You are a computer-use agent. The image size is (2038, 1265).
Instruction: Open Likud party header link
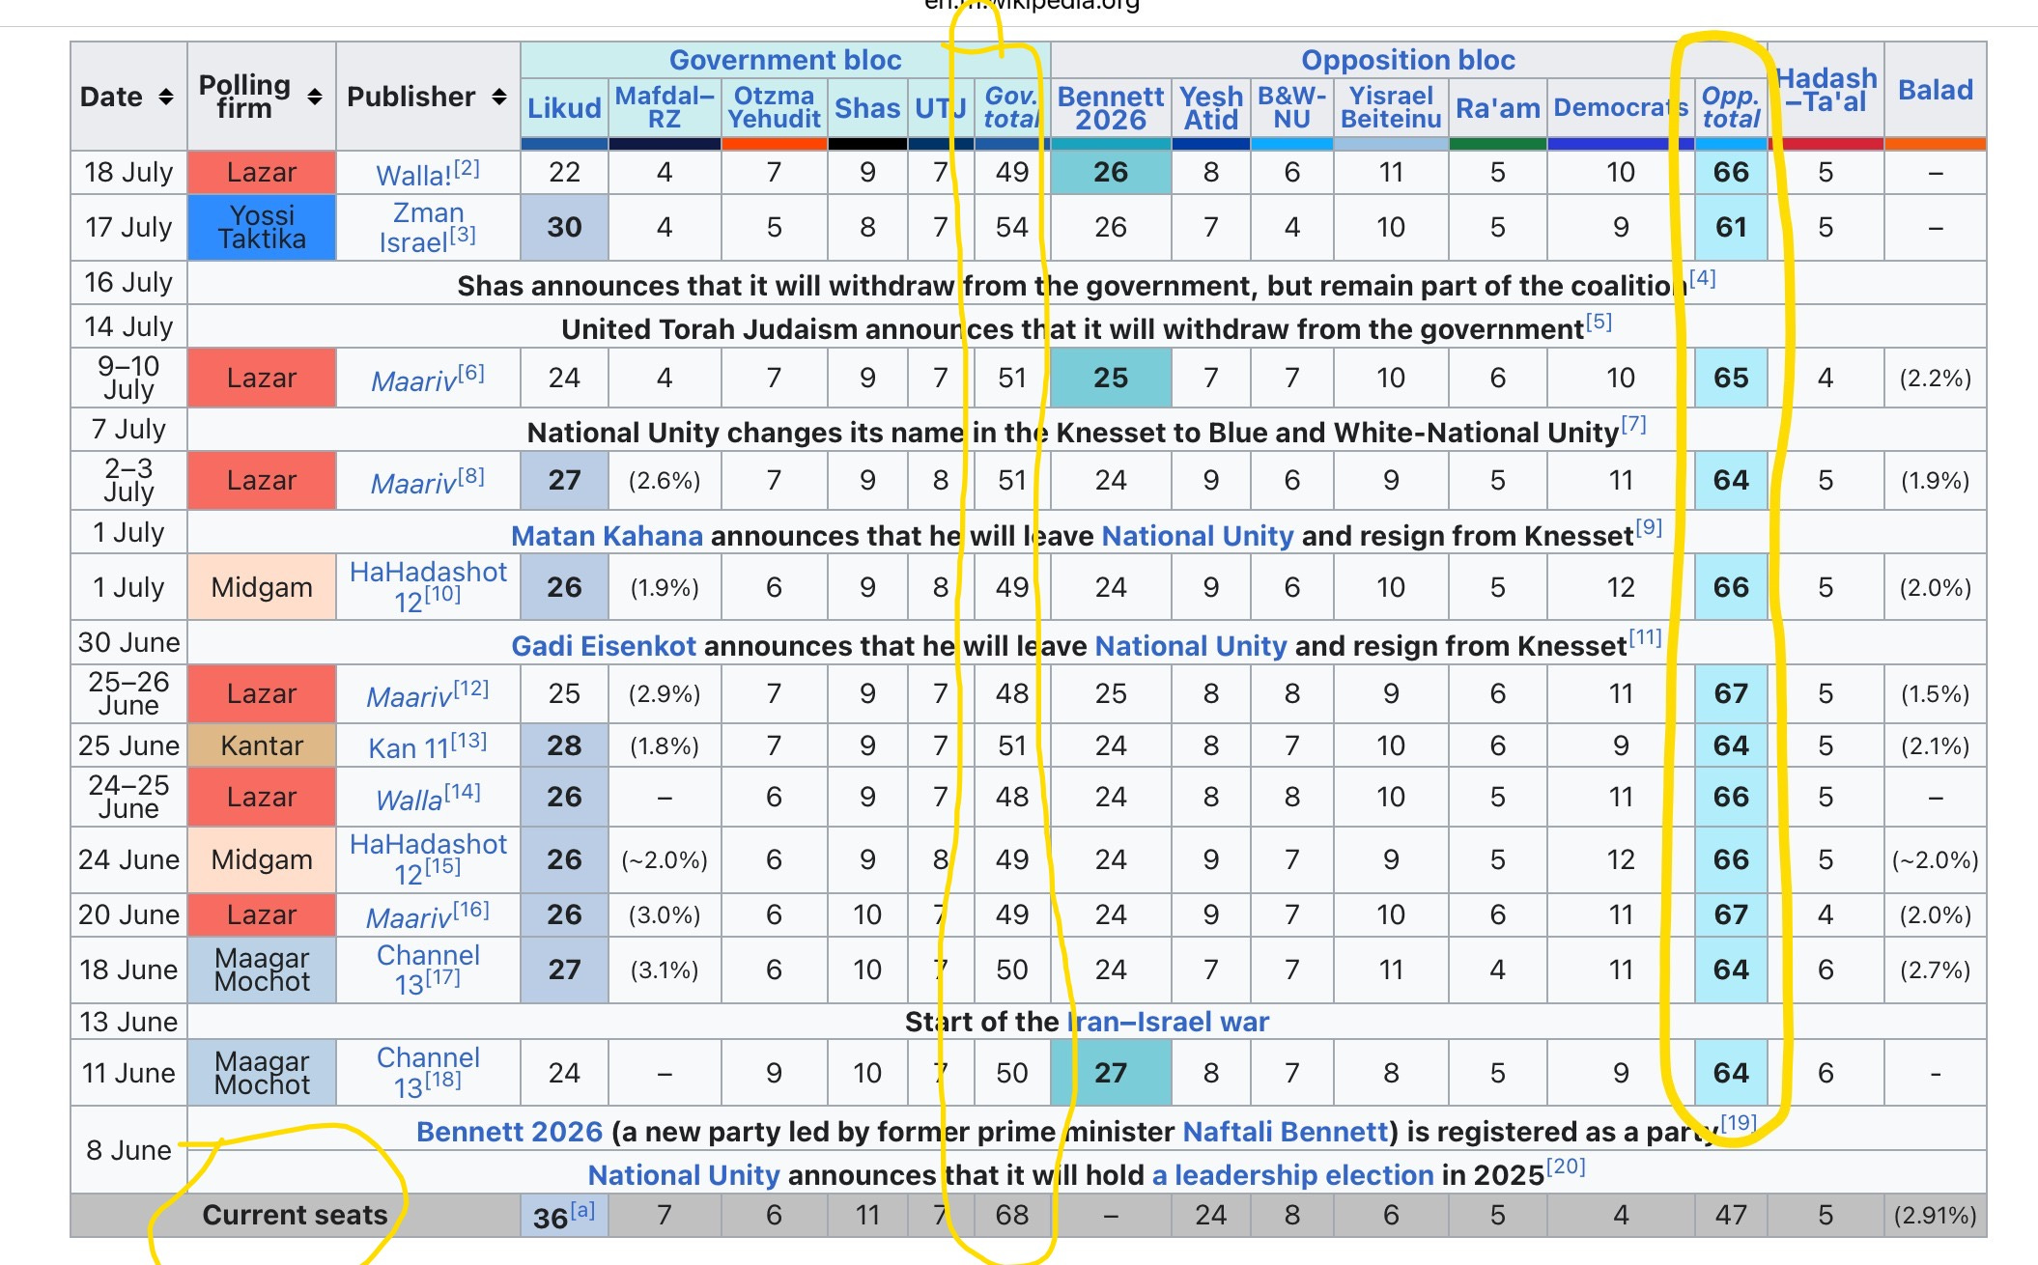564,108
